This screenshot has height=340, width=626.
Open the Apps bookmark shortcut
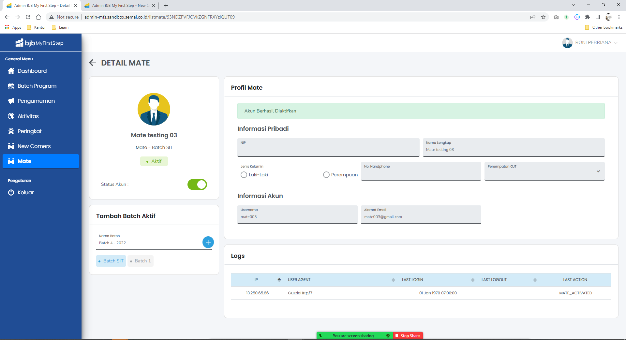pyautogui.click(x=13, y=27)
